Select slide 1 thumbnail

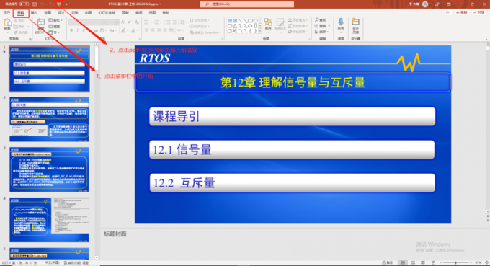(50, 68)
